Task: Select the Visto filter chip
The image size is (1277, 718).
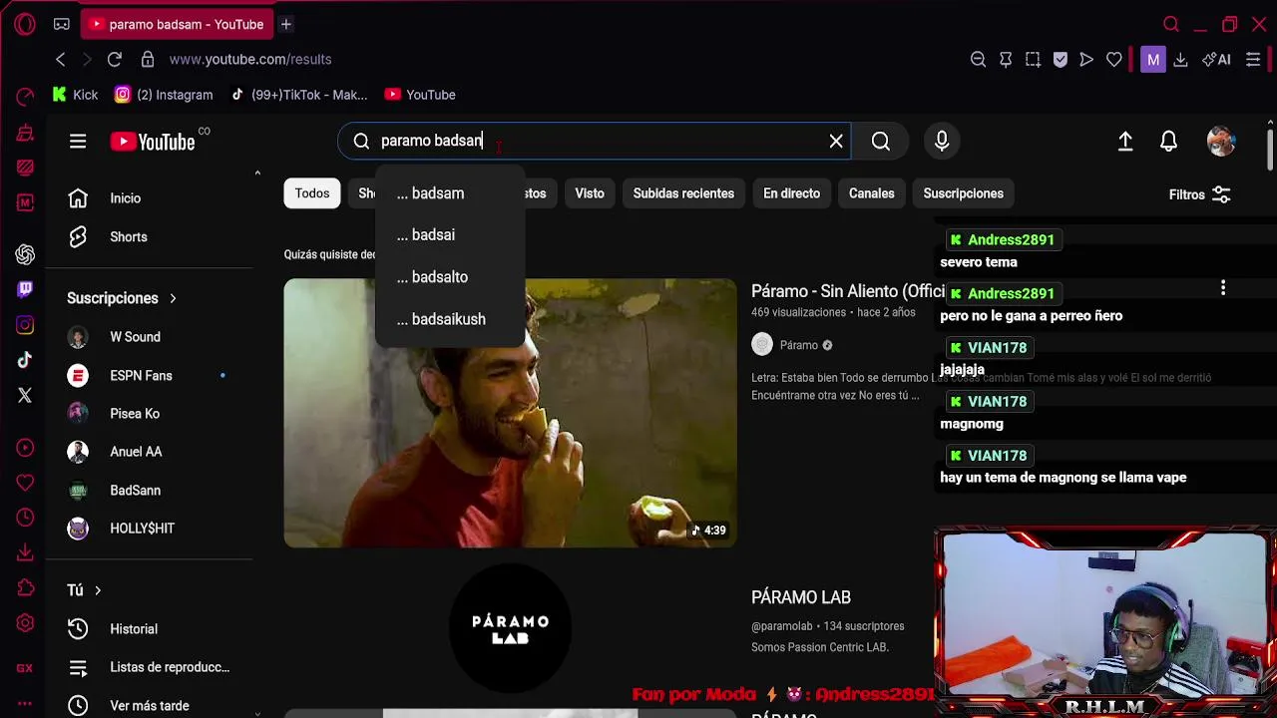Action: (590, 193)
